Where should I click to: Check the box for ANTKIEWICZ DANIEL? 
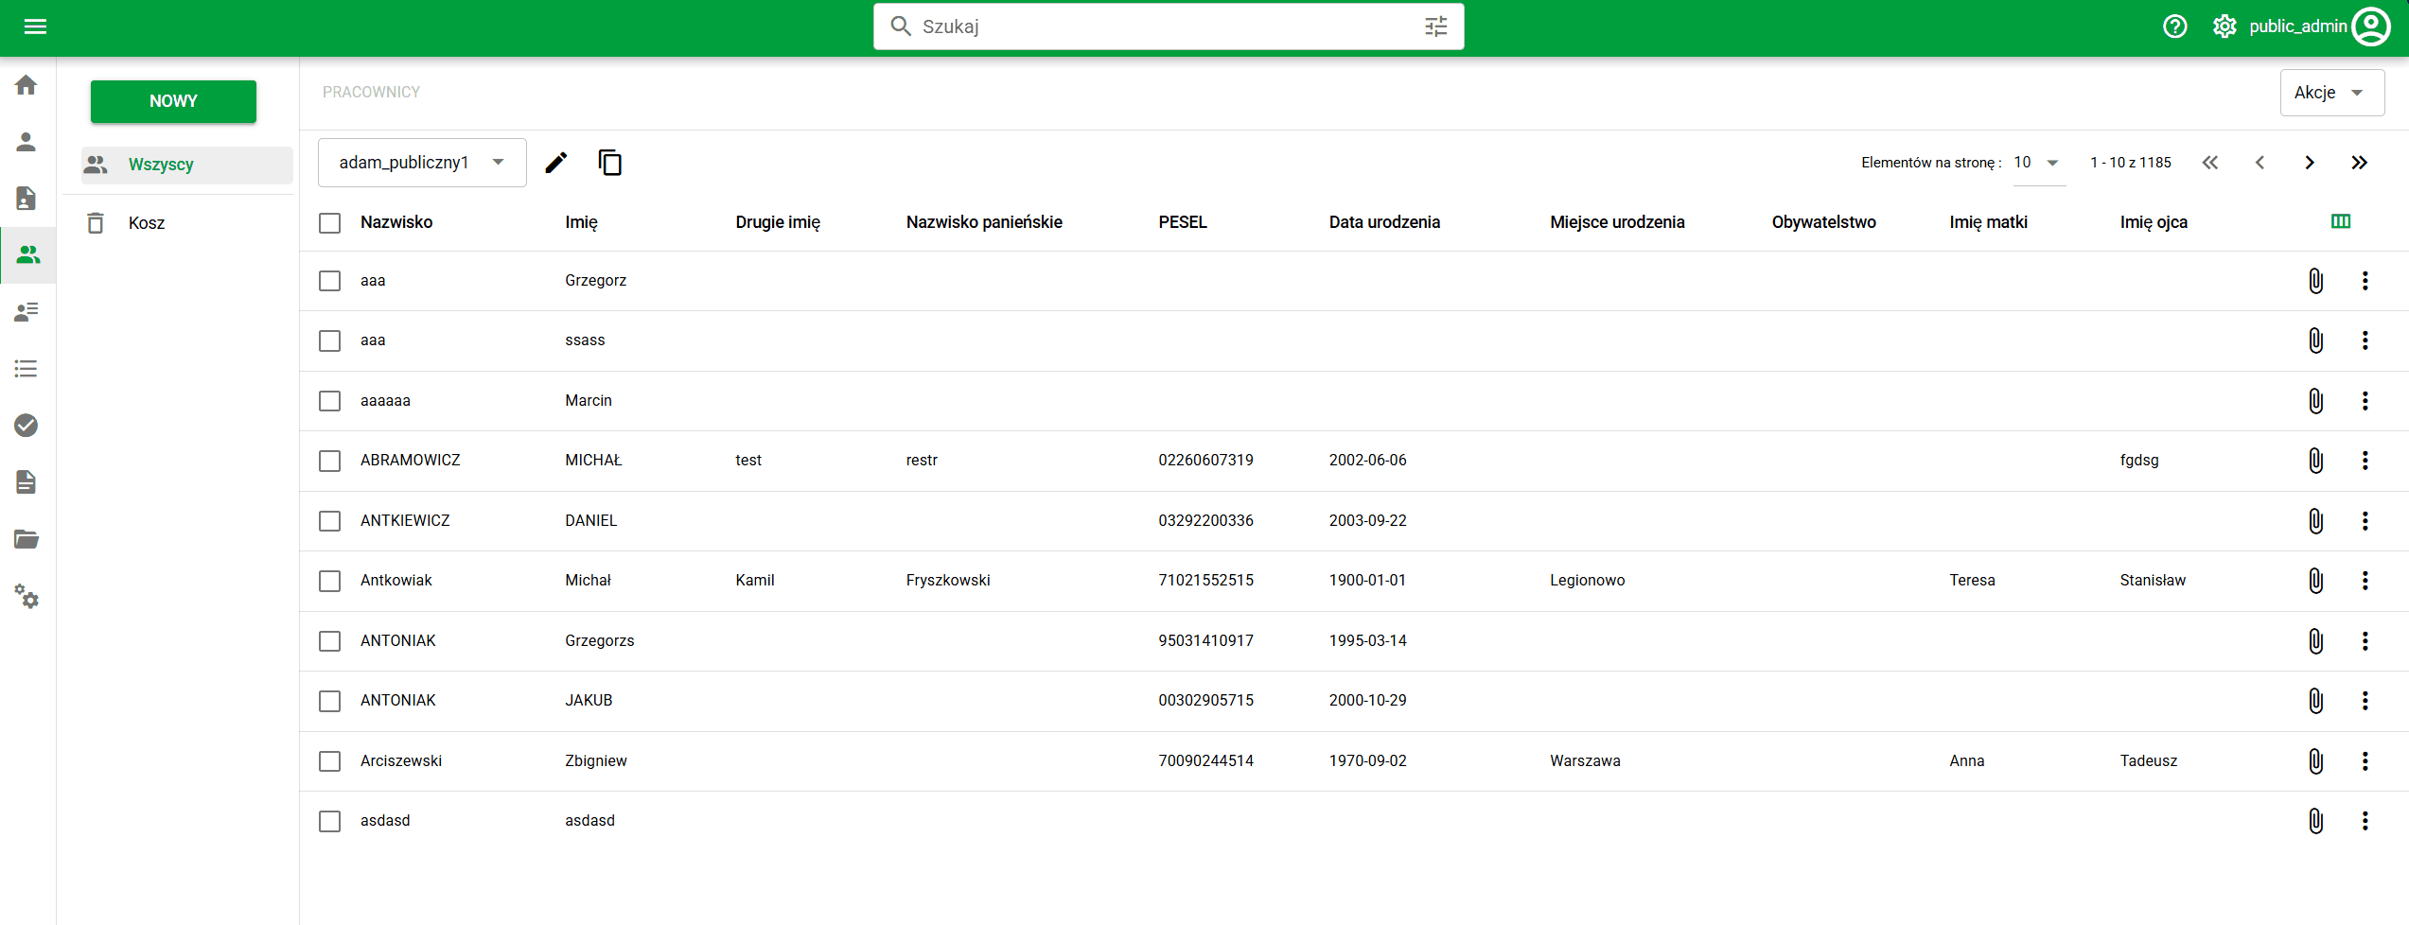[x=329, y=521]
